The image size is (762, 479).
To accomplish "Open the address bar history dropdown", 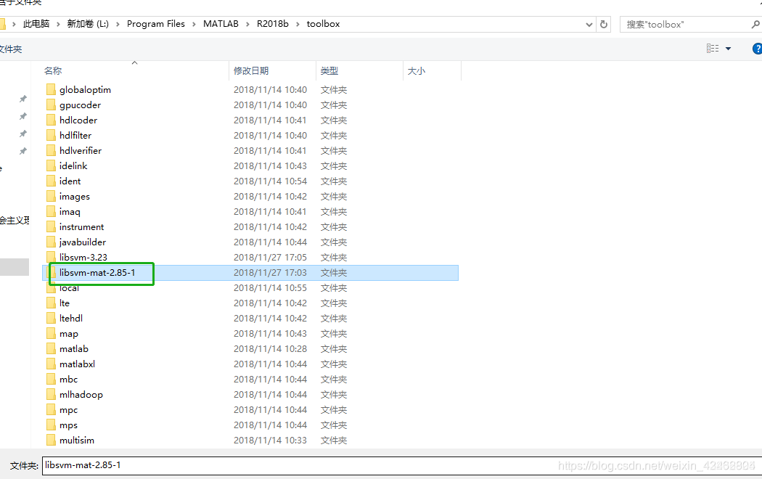I will click(589, 24).
